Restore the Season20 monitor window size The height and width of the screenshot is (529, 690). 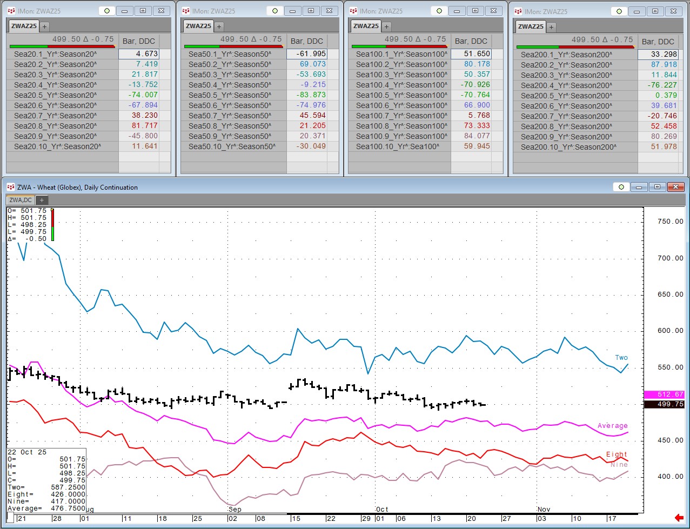(143, 11)
